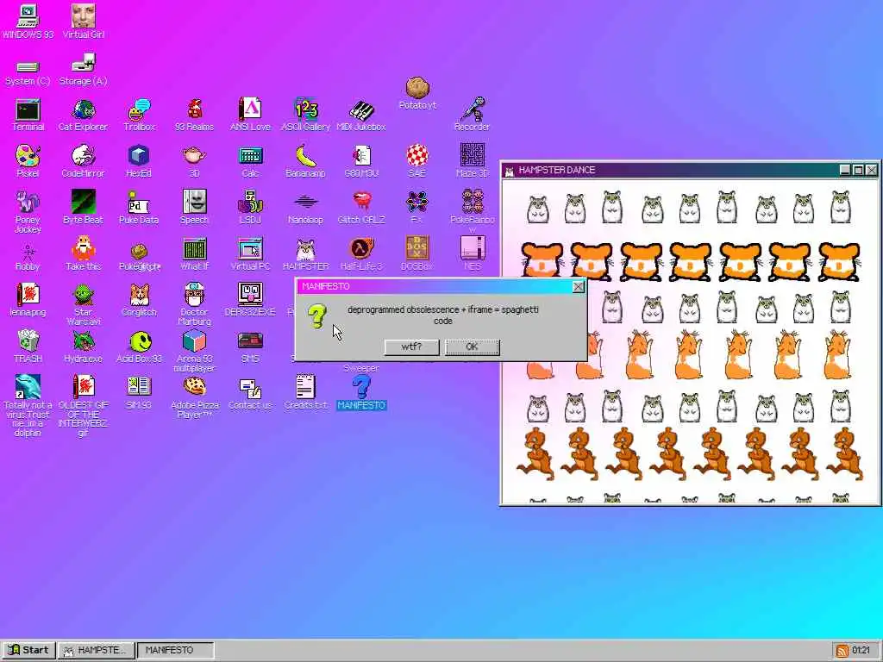883x662 pixels.
Task: Launch Cat Explorer from the desktop
Action: (83, 116)
